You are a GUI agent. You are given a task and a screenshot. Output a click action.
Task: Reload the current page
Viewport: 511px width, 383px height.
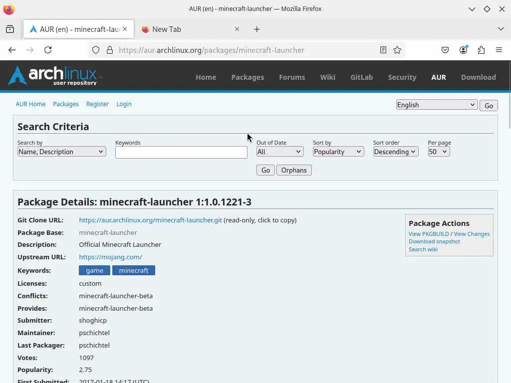48,50
